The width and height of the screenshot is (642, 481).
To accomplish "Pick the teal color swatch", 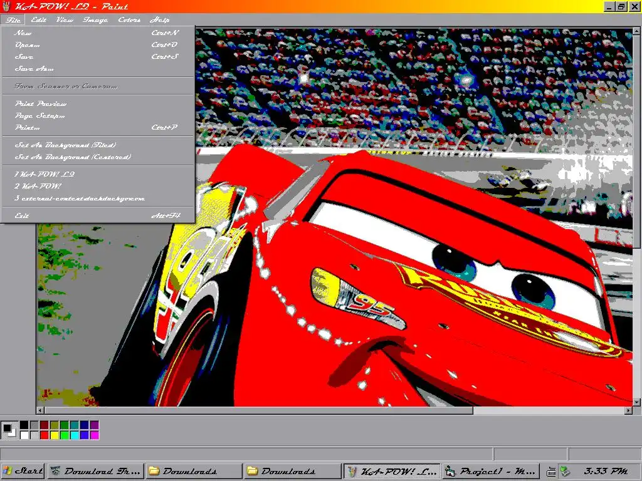I will [x=75, y=425].
